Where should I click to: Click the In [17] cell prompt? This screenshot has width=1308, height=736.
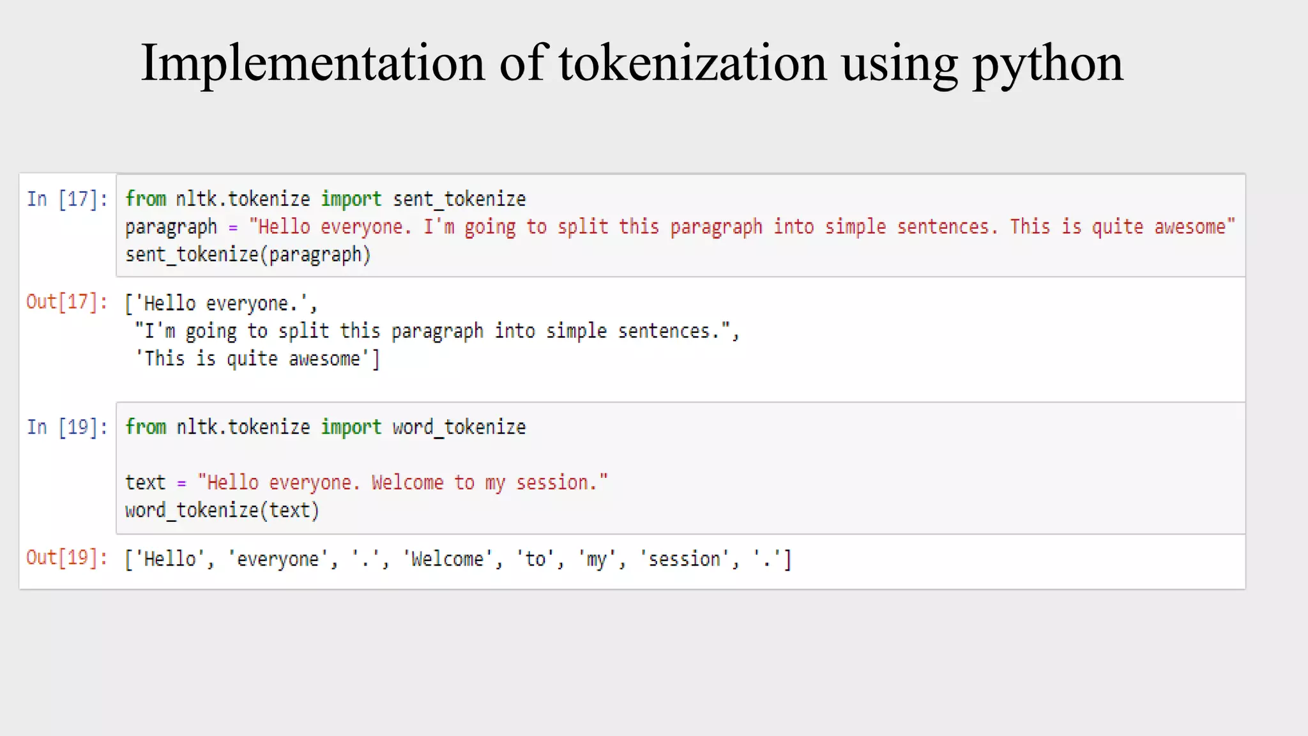tap(67, 199)
